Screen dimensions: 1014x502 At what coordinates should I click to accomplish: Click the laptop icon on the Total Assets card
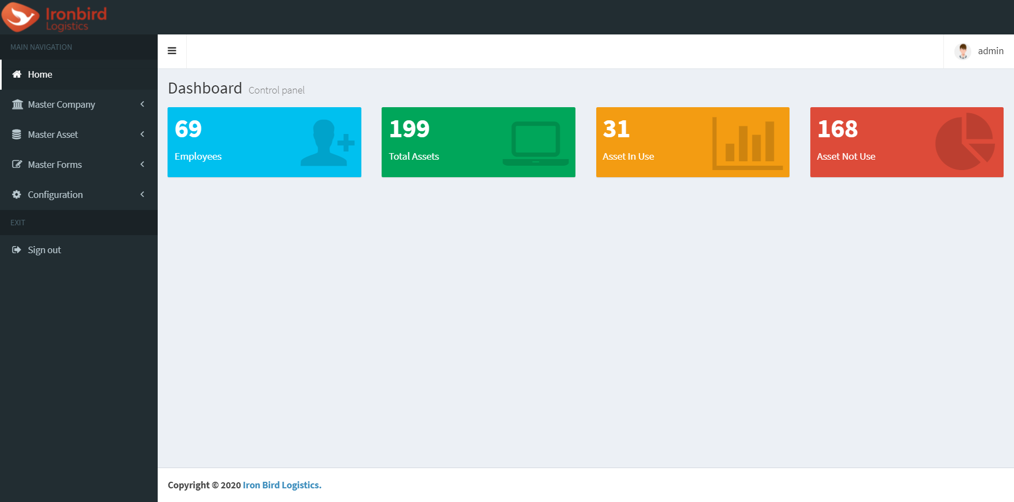[x=535, y=143]
